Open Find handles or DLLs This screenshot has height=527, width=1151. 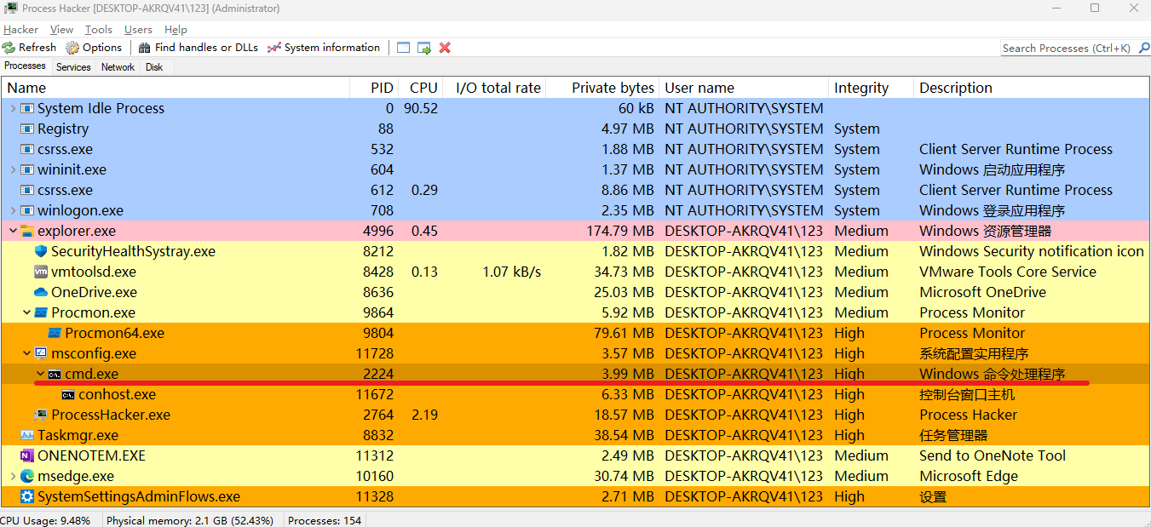[x=198, y=48]
